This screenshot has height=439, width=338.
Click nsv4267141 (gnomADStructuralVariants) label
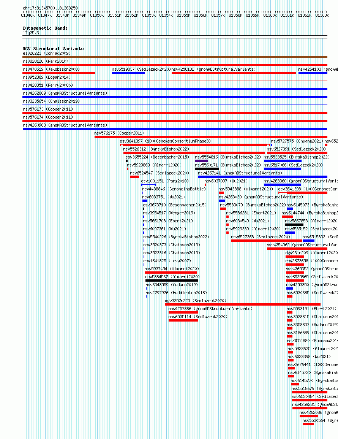(x=240, y=173)
